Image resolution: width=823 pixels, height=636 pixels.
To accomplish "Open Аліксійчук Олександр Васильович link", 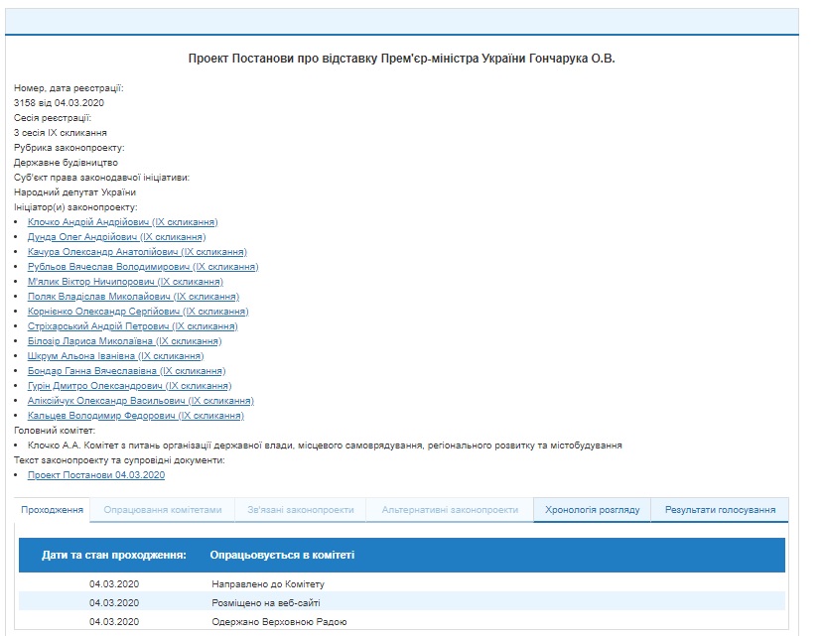I will coord(141,401).
